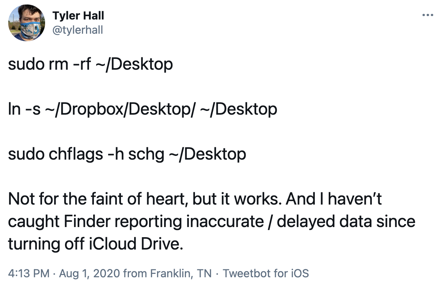This screenshot has height=287, width=441.
Task: Visit the @tylerhall handle link
Action: tap(78, 30)
